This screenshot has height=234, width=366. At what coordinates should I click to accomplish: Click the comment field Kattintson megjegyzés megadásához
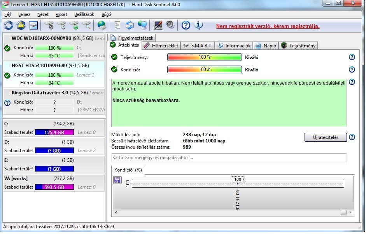pos(229,158)
